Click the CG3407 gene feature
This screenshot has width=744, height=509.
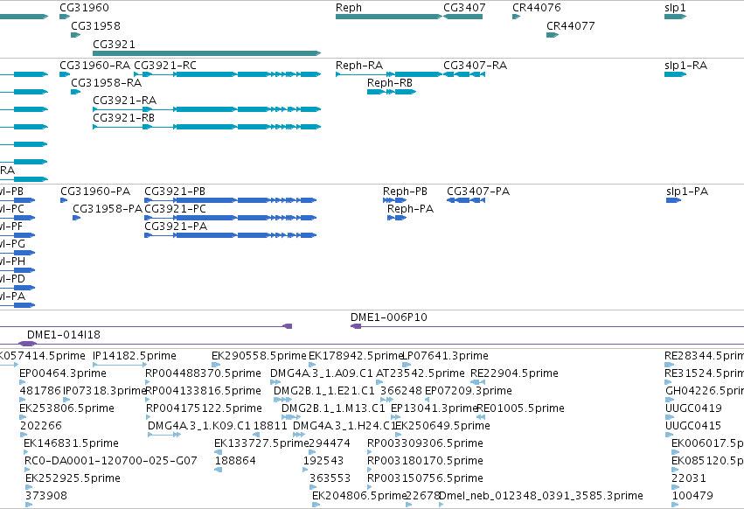click(463, 17)
